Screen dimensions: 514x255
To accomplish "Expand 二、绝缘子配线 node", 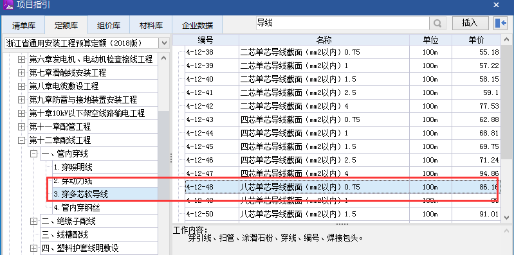I will (x=33, y=222).
